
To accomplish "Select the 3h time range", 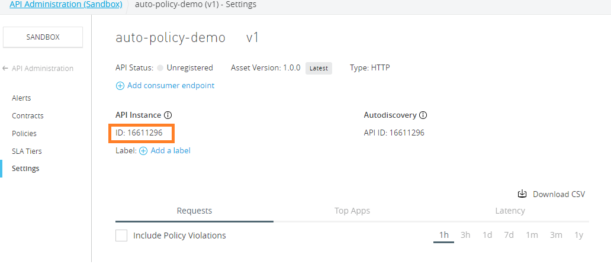I will (x=465, y=235).
